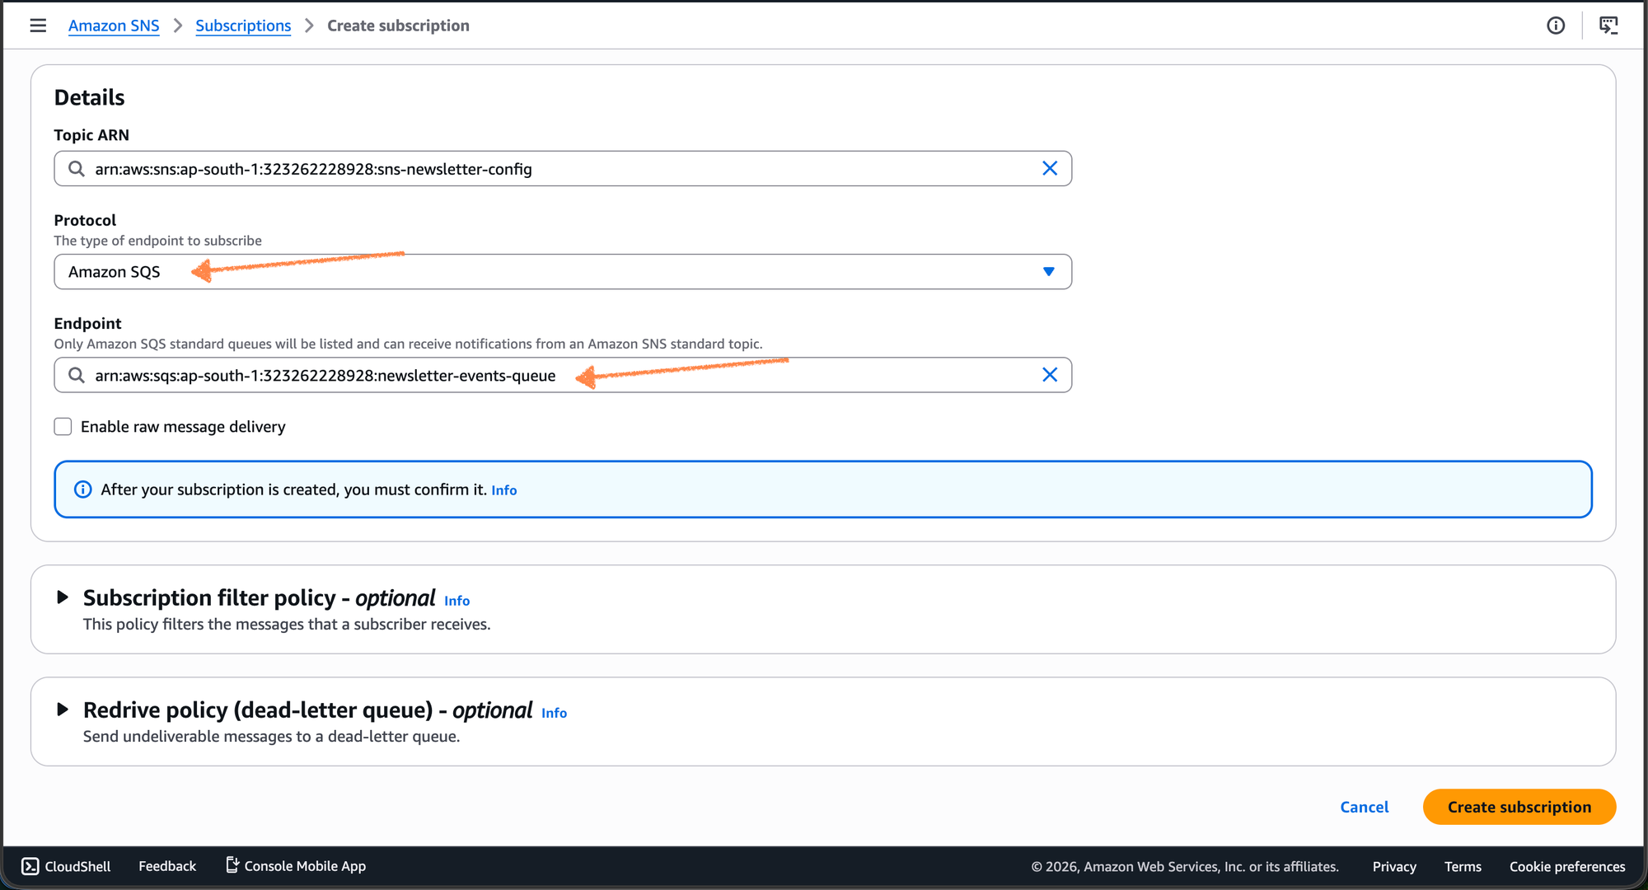Open Info link beside Redrive policy
The height and width of the screenshot is (890, 1648).
(x=554, y=713)
